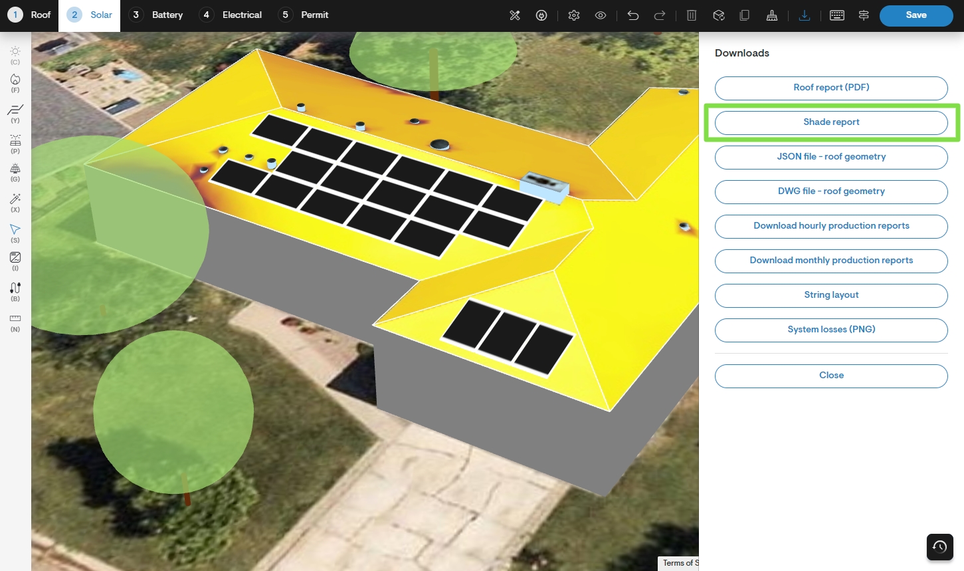Image resolution: width=964 pixels, height=571 pixels.
Task: Download the Roof report (PDF)
Action: tap(831, 88)
